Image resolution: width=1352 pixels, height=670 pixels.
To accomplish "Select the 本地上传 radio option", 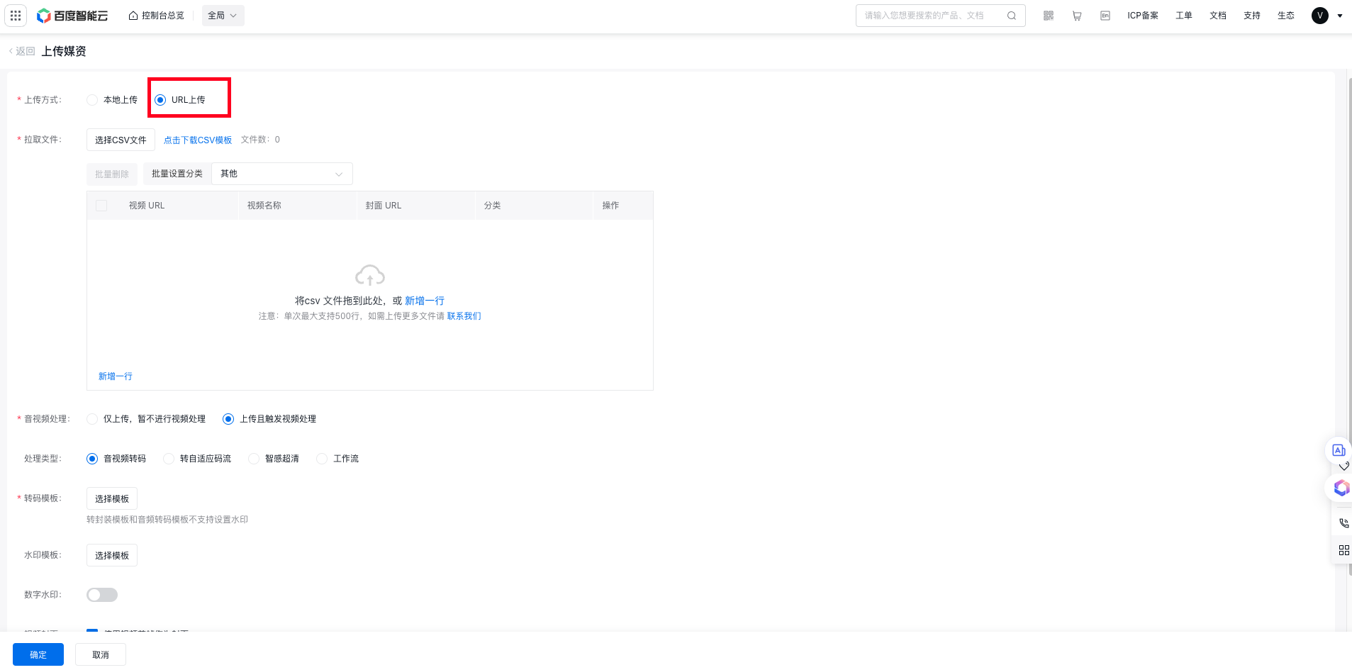I will click(x=112, y=100).
